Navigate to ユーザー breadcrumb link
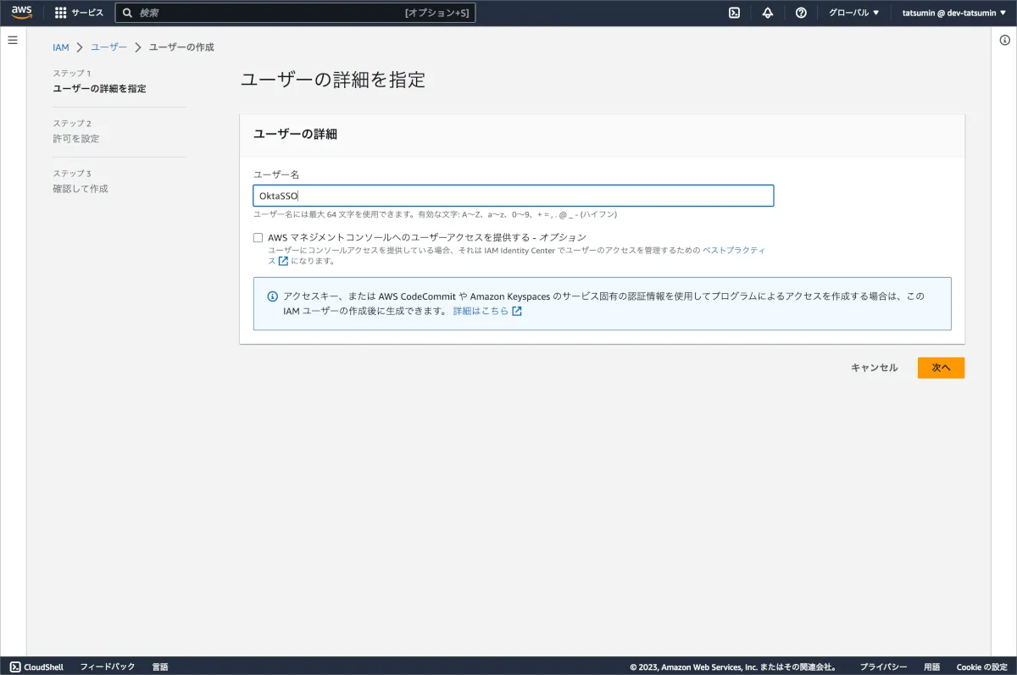This screenshot has width=1017, height=675. click(x=109, y=47)
